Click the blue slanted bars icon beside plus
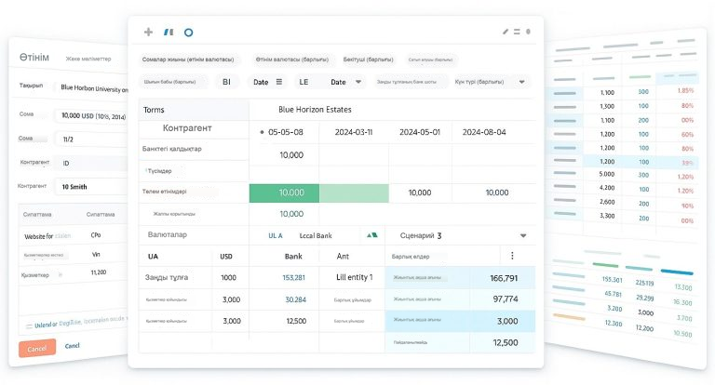 pos(169,32)
